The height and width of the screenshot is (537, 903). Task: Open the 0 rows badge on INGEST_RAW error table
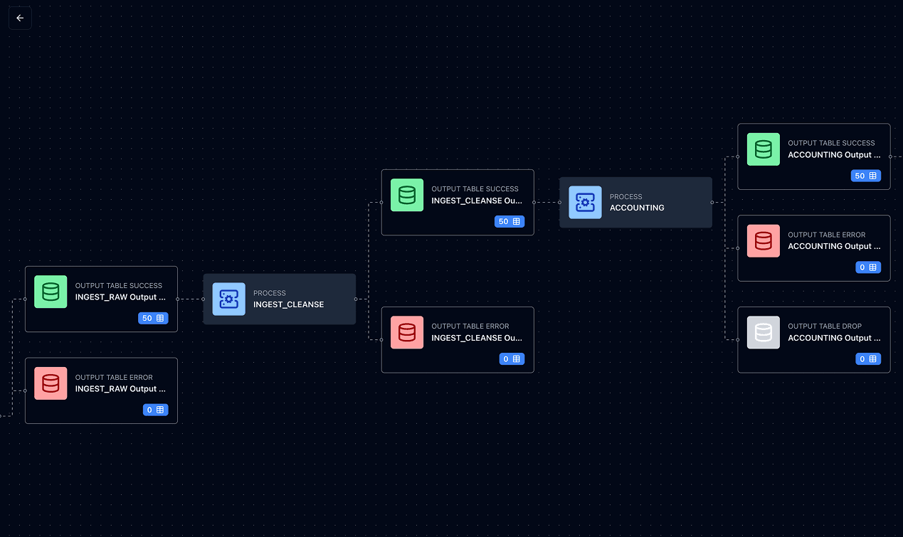(156, 410)
